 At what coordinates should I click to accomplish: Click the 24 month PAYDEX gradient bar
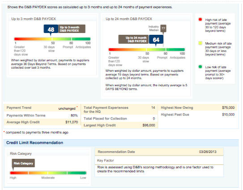(147, 50)
